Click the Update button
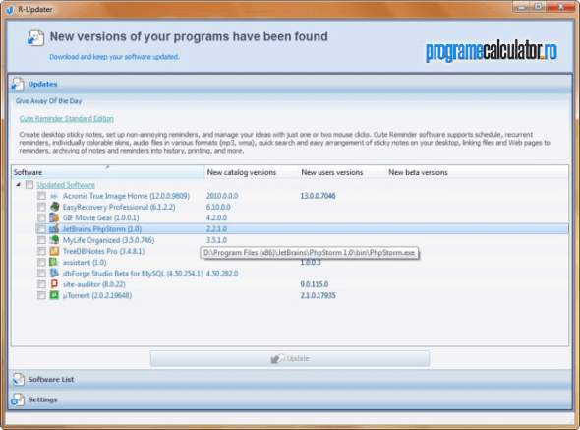This screenshot has height=430, width=580. [x=290, y=358]
